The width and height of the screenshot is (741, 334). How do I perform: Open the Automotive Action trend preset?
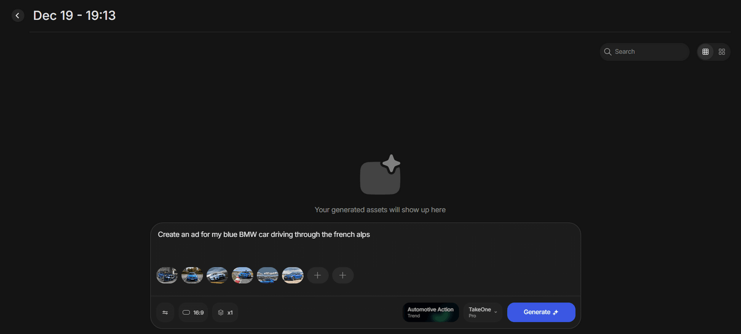[430, 312]
